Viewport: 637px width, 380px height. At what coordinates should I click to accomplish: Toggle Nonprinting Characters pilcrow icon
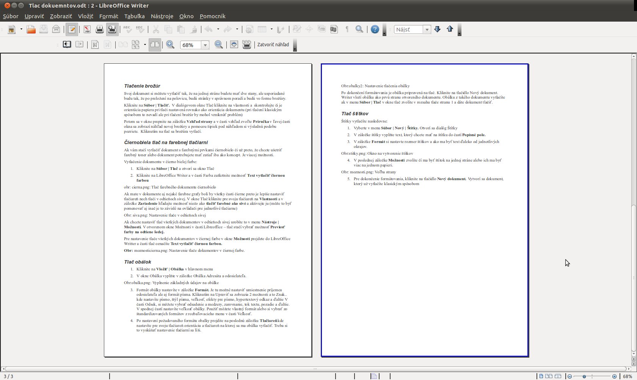(x=347, y=29)
